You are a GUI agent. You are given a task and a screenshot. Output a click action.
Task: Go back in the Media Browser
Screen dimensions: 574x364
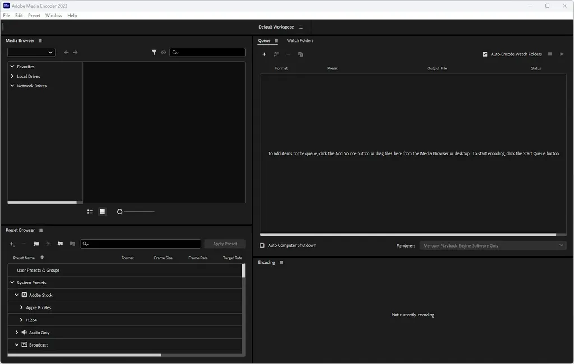pos(66,52)
